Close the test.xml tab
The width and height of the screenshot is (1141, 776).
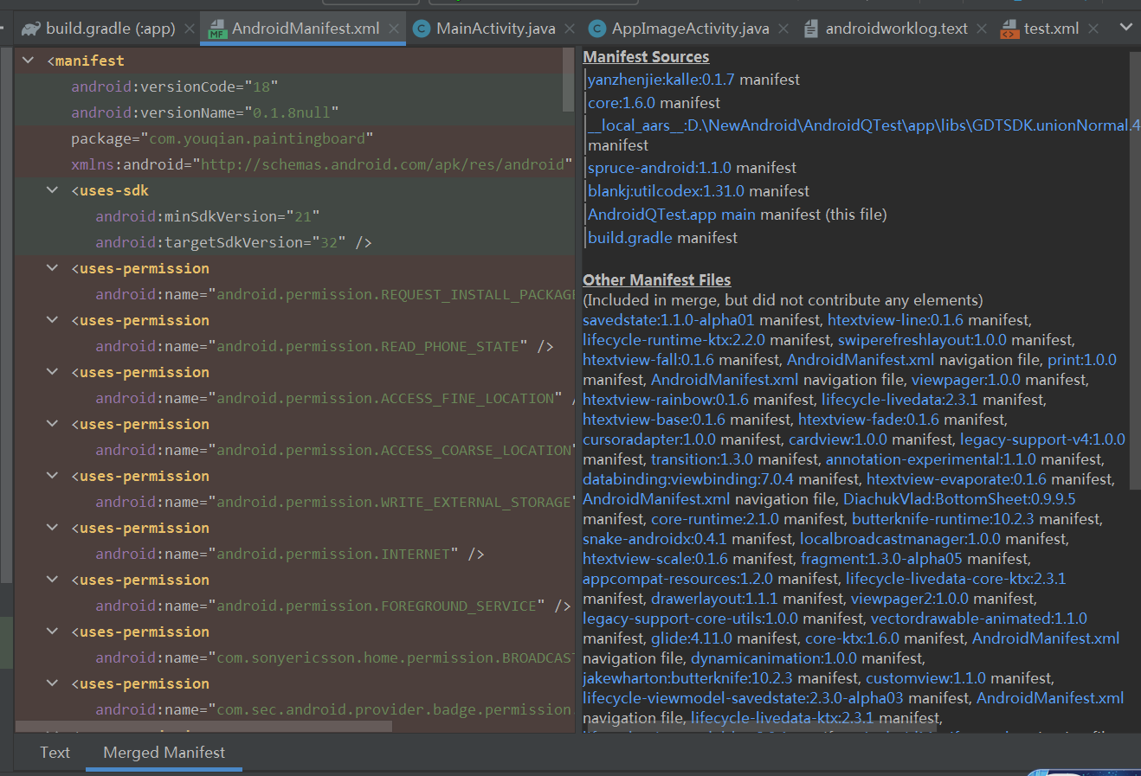(x=1093, y=27)
